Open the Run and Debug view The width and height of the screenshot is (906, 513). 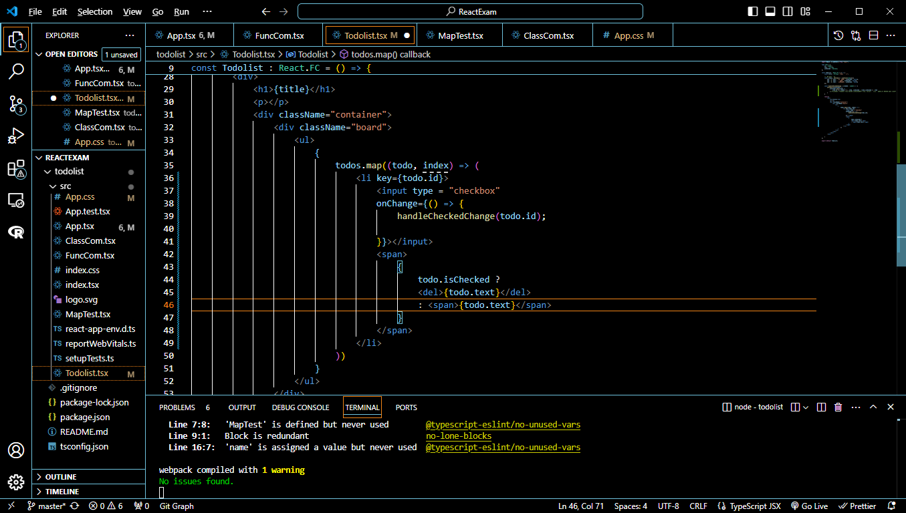coord(16,136)
